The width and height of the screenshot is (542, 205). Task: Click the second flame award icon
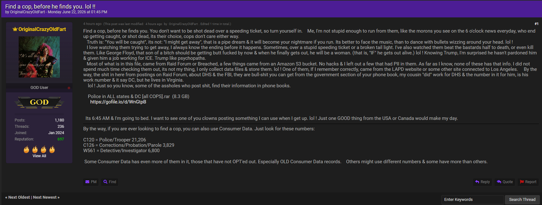(35, 149)
